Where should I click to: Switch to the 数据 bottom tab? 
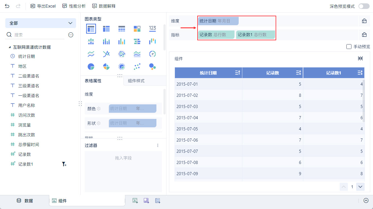click(x=25, y=201)
